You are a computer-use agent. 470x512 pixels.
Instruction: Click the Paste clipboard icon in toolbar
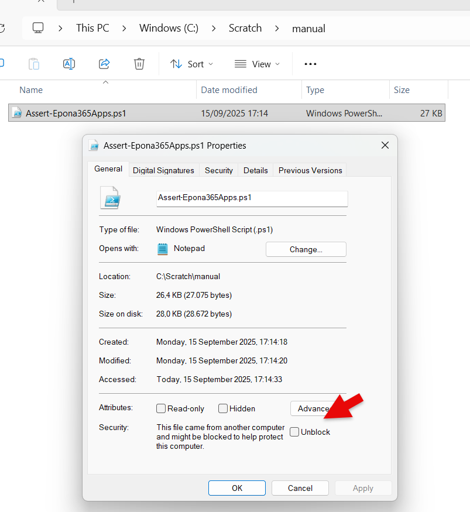click(x=34, y=64)
